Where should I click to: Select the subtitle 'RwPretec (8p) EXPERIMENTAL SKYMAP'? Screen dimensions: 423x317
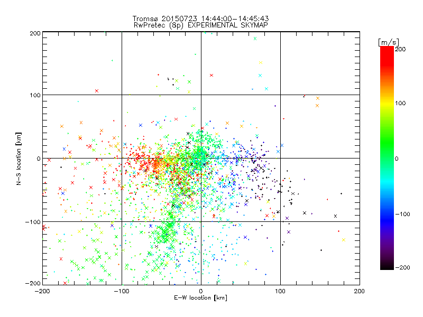[x=201, y=25]
